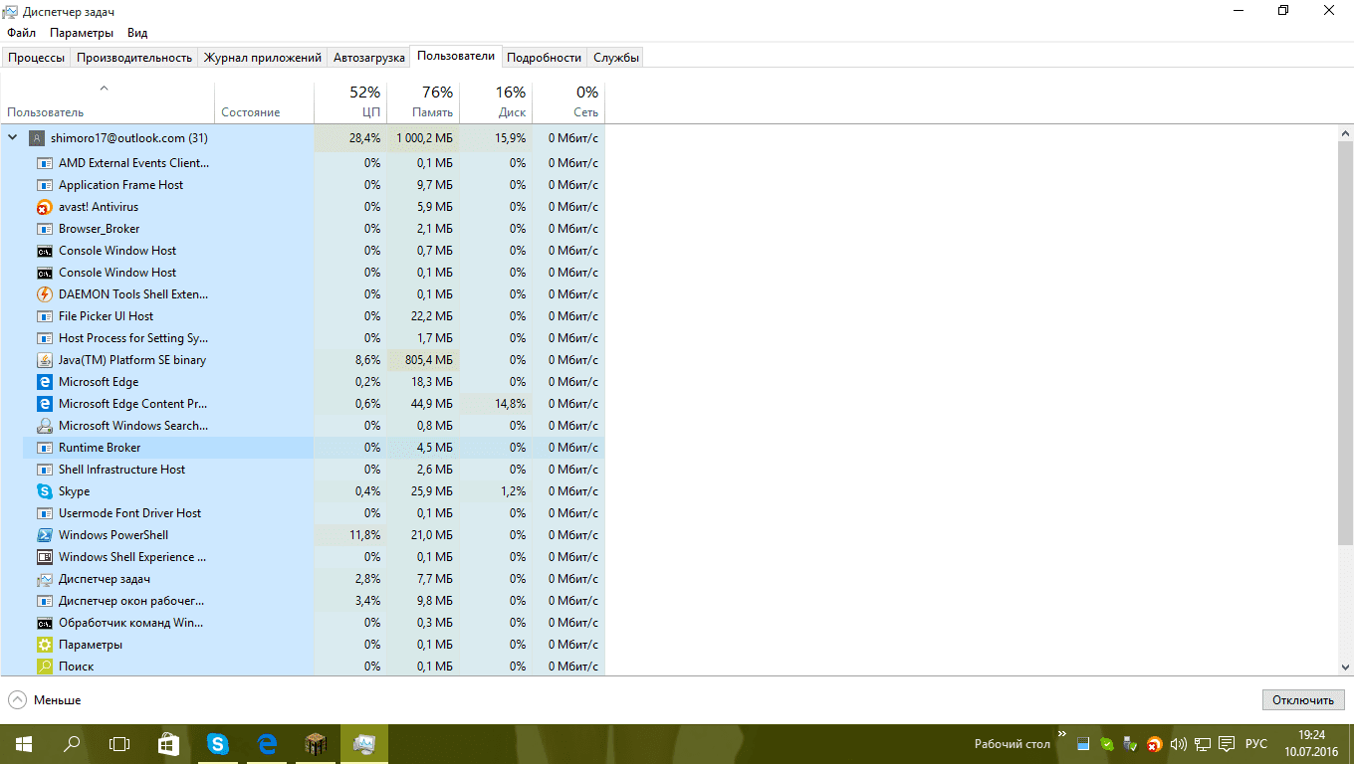Open the Windows Start menu
Screen dimensions: 1354x764
click(x=24, y=743)
